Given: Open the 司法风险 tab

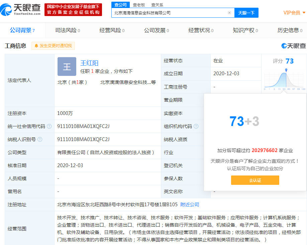Looking at the screenshot, I should coord(66,30).
